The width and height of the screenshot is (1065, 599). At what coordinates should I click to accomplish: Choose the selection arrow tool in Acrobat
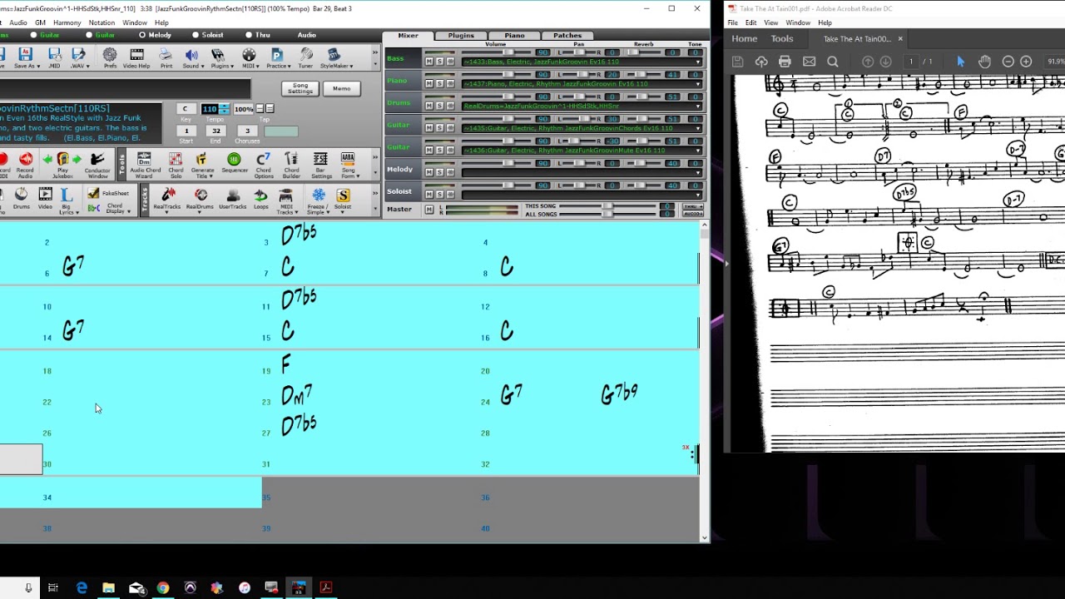tap(961, 62)
